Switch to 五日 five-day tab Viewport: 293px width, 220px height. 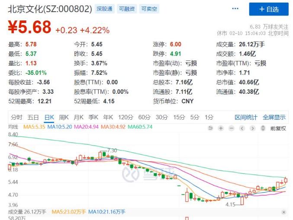pyautogui.click(x=33, y=118)
